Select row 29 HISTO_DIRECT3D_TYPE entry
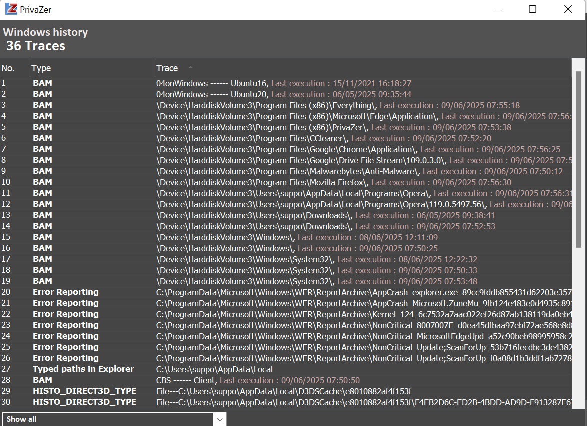This screenshot has width=587, height=426. [283, 391]
